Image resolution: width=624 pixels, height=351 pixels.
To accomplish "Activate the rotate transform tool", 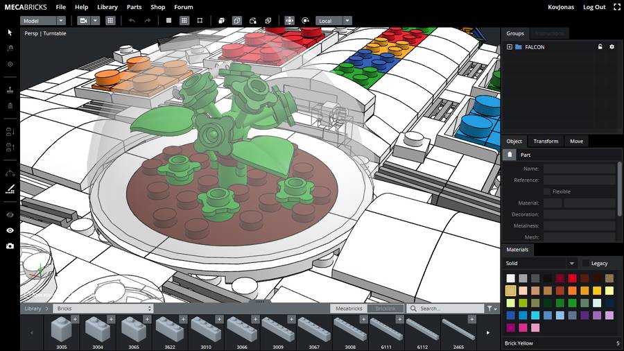I will [305, 21].
